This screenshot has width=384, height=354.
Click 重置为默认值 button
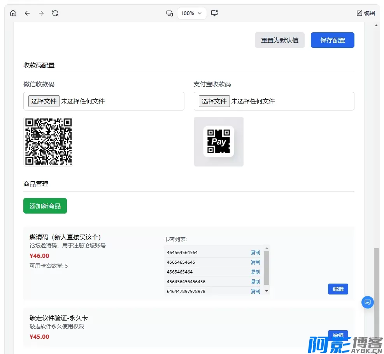pos(279,40)
